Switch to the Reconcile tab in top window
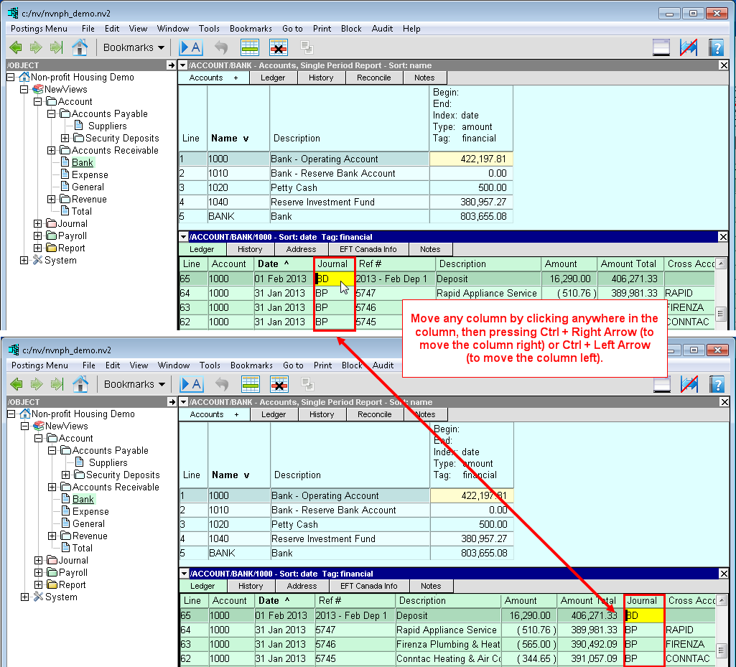Image resolution: width=736 pixels, height=667 pixels. coord(374,78)
